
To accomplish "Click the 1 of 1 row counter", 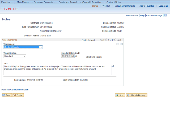I will (110, 40).
